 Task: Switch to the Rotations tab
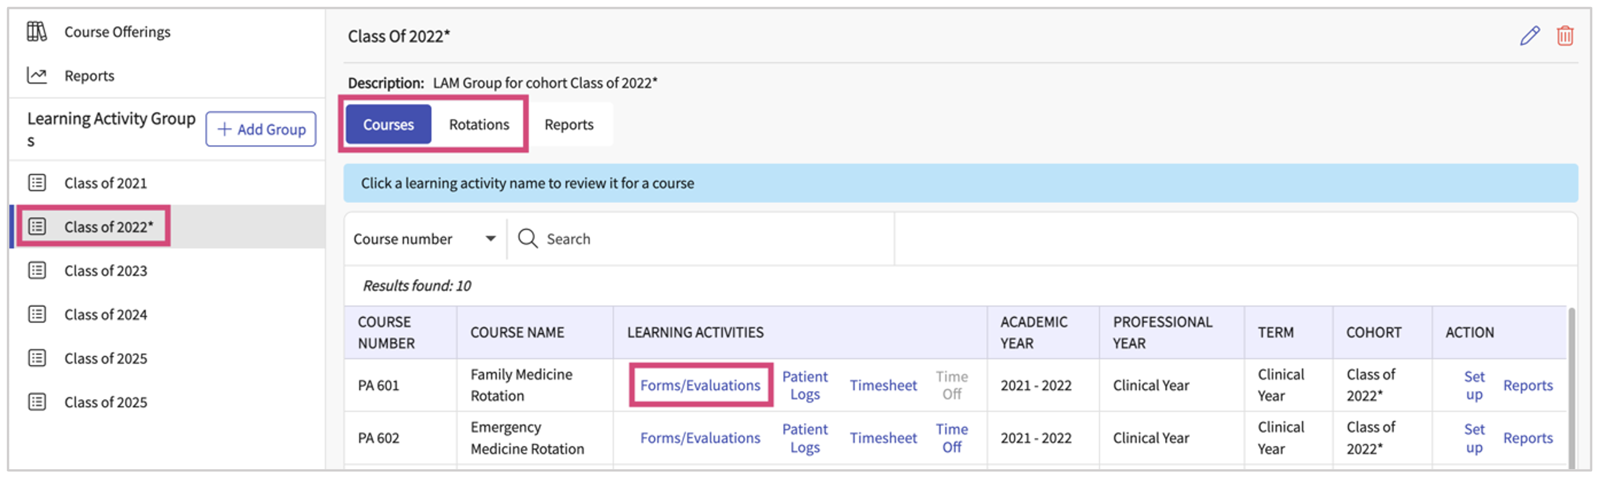pos(479,125)
